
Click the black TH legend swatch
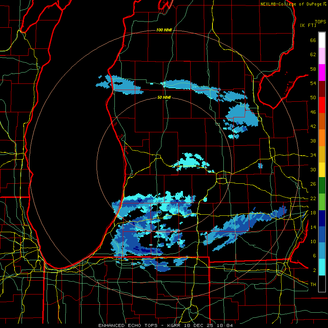tap(322, 284)
